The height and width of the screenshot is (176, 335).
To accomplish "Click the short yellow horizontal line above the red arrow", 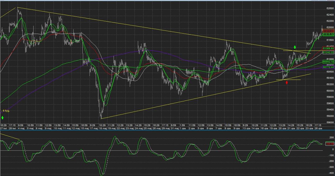I will [288, 80].
